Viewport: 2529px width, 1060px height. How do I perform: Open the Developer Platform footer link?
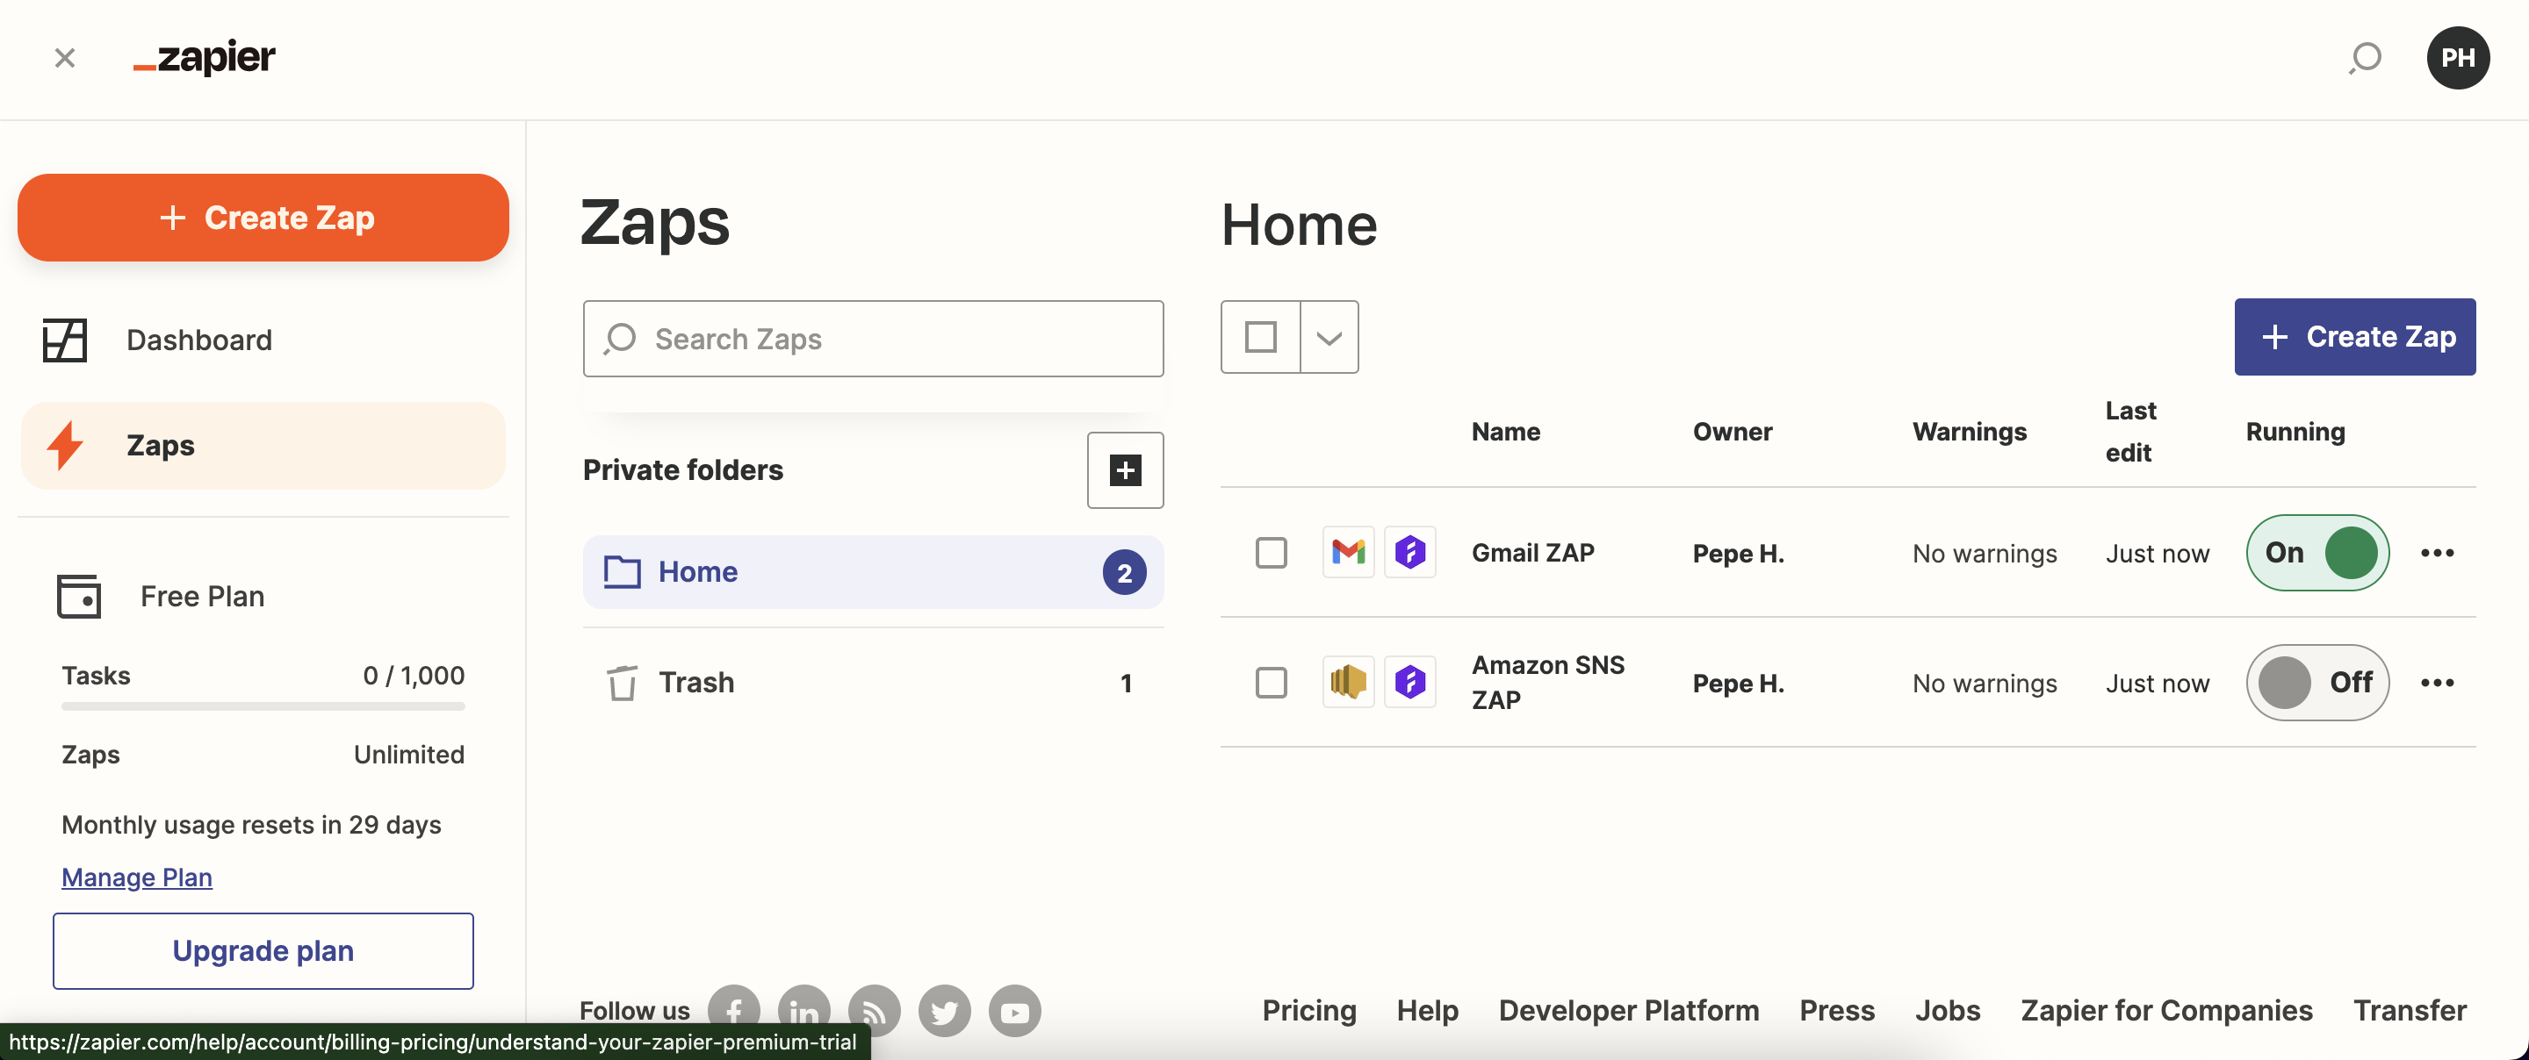(x=1629, y=1011)
